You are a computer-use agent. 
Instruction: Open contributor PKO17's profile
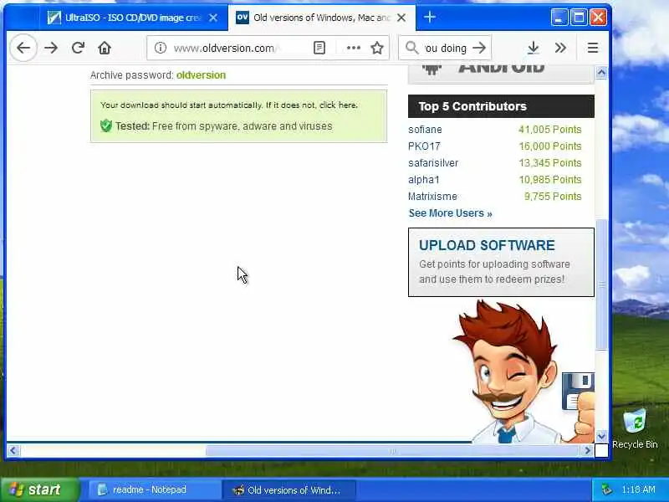click(424, 146)
